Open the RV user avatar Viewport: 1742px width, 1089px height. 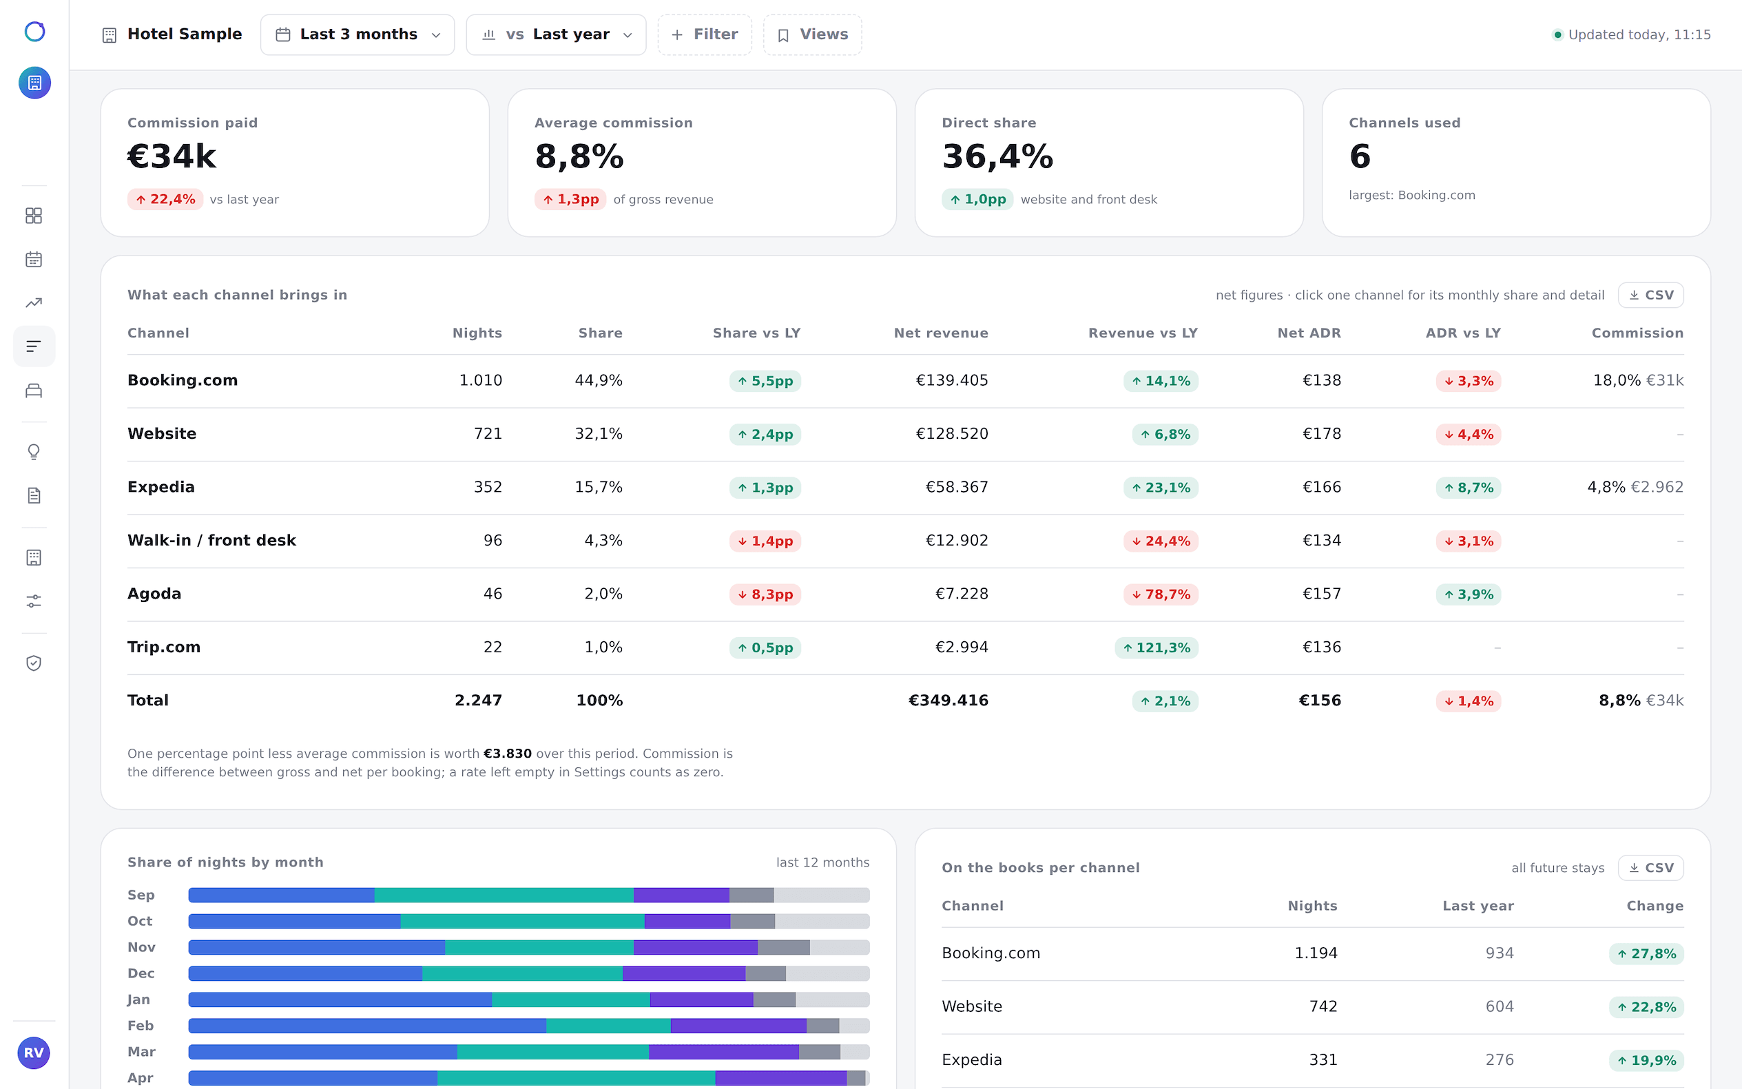click(x=34, y=1053)
